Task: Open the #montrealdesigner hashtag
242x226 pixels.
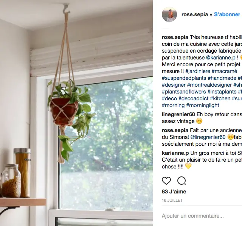Action: 209,85
